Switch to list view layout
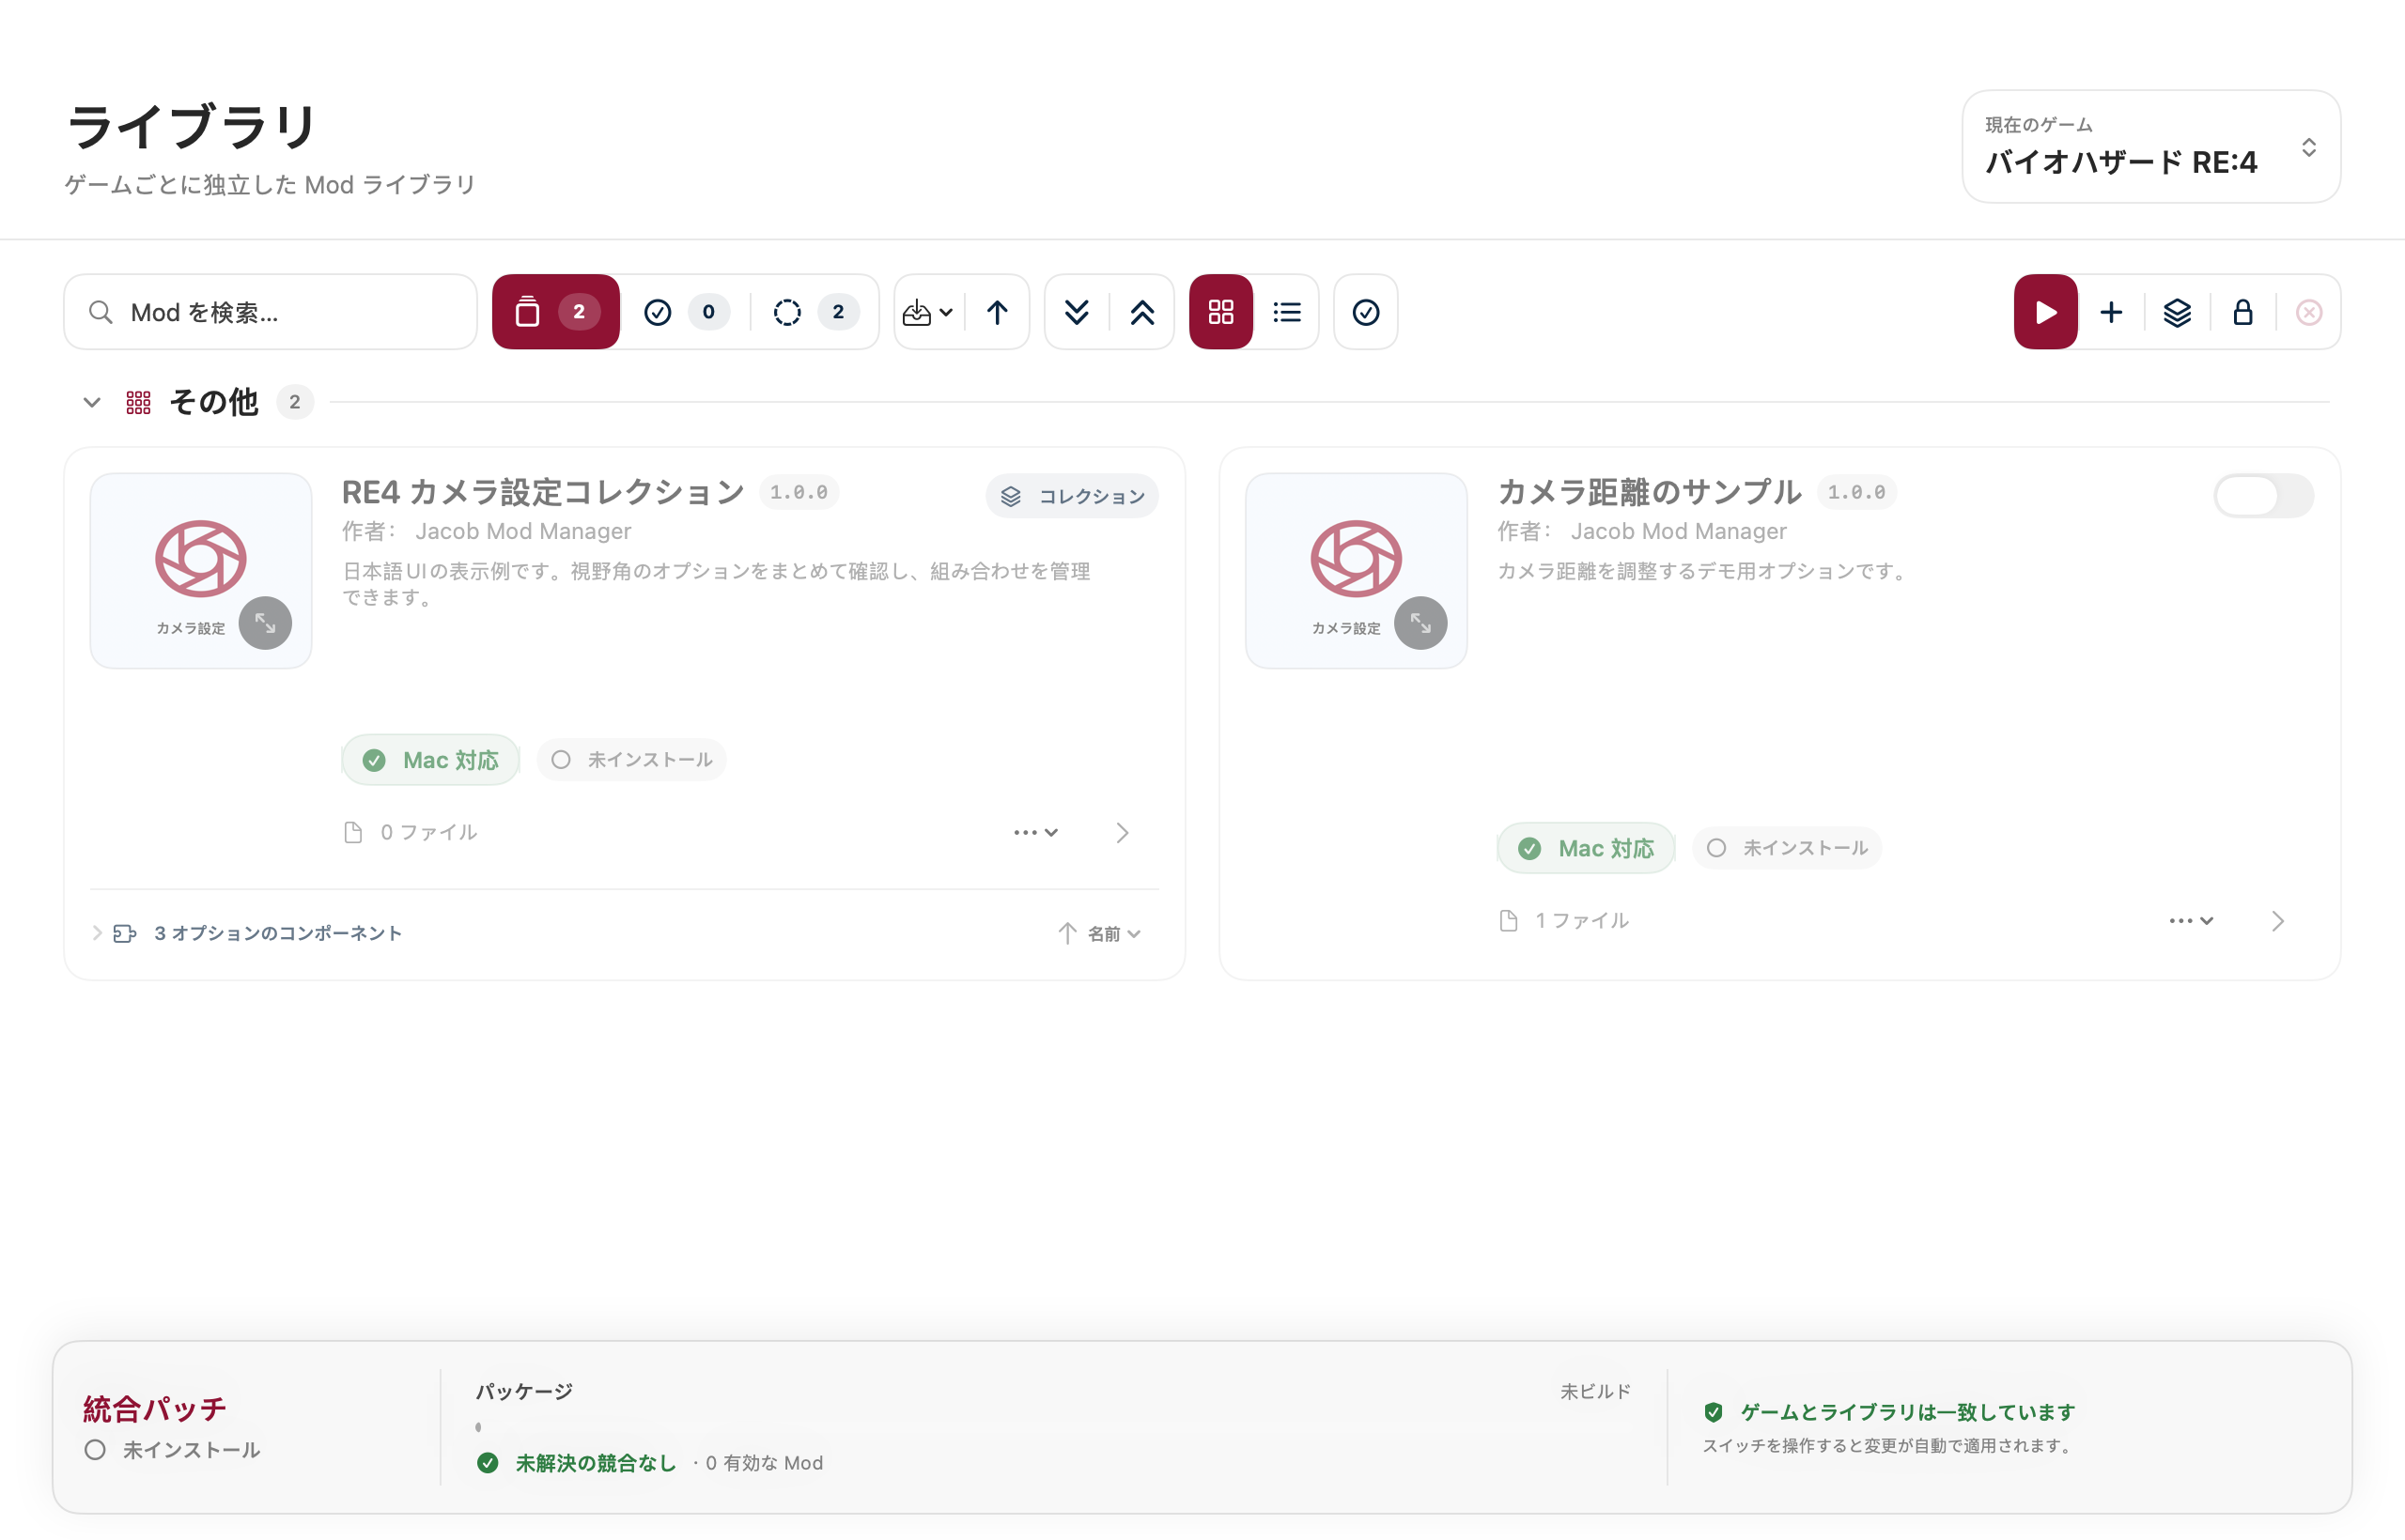Viewport: 2405px width, 1540px height. point(1286,312)
